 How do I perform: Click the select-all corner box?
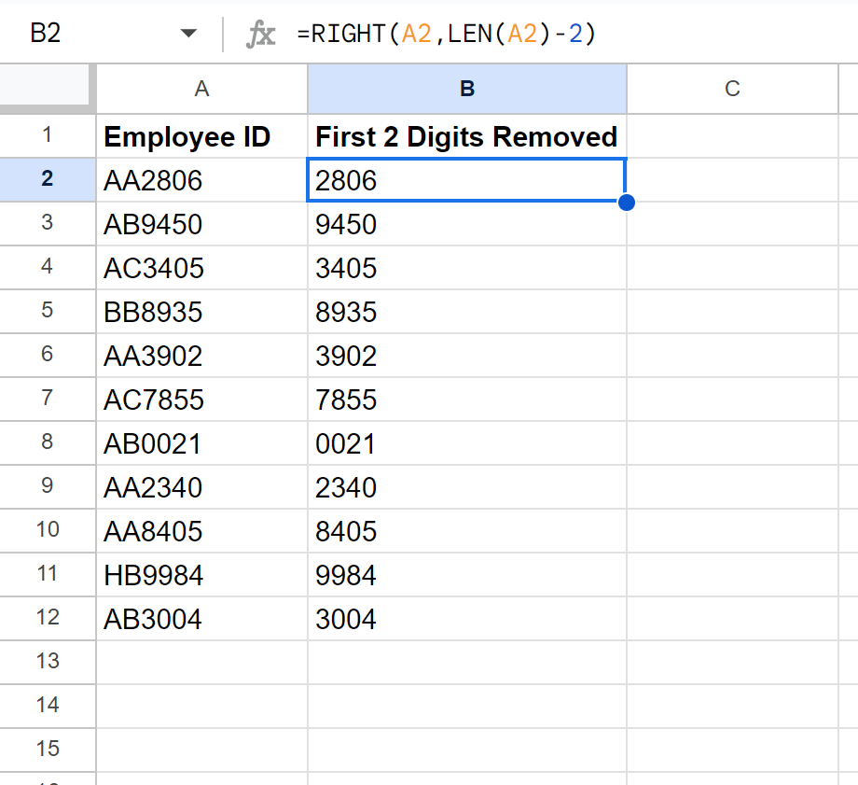(45, 84)
